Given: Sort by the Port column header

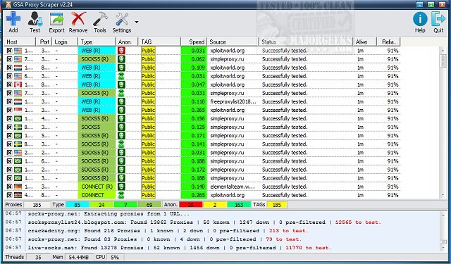Looking at the screenshot, I should click(x=44, y=42).
